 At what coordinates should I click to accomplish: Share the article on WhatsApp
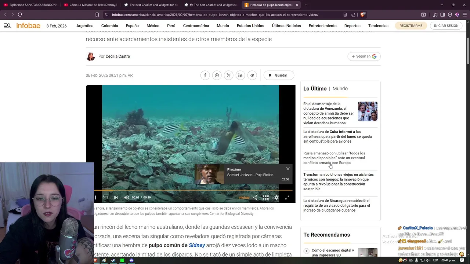[217, 75]
